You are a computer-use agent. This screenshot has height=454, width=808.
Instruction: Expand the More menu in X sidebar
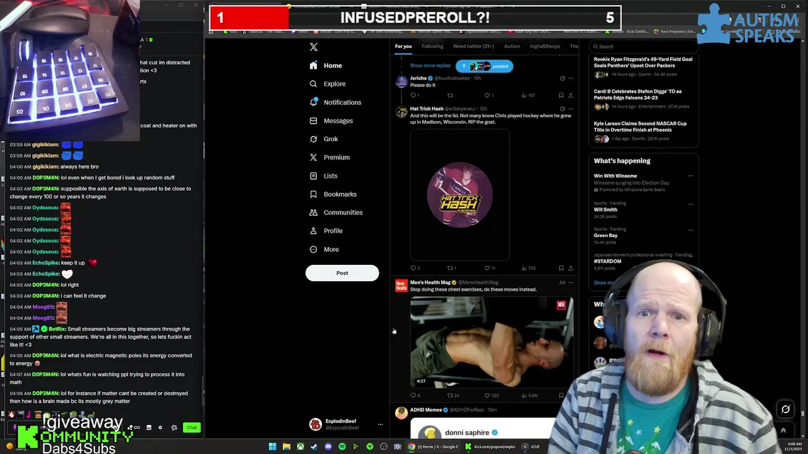[324, 249]
